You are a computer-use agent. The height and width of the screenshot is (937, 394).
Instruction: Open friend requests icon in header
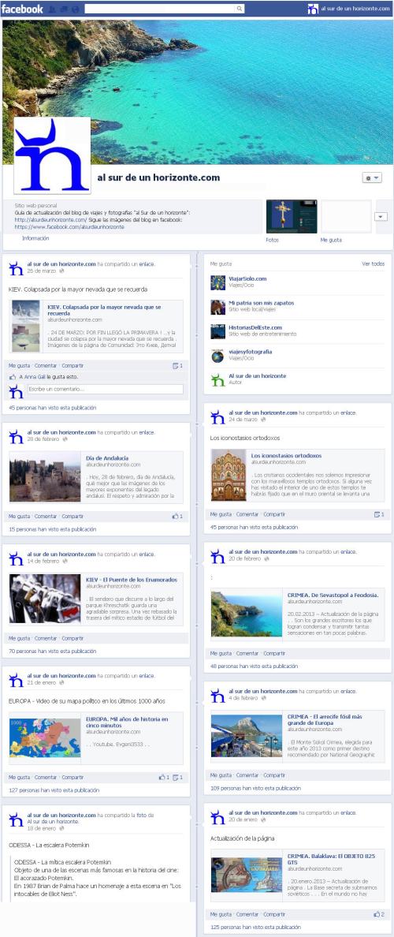[x=53, y=9]
